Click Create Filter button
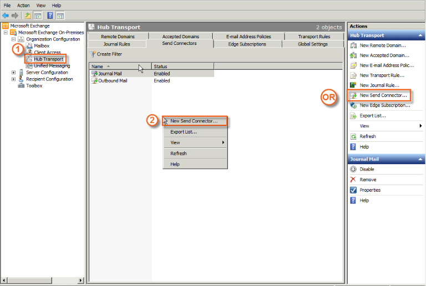 coord(106,54)
